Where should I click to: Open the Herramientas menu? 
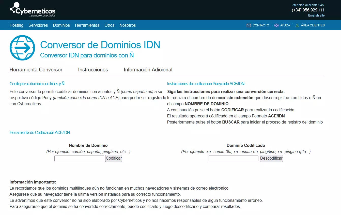tap(87, 25)
